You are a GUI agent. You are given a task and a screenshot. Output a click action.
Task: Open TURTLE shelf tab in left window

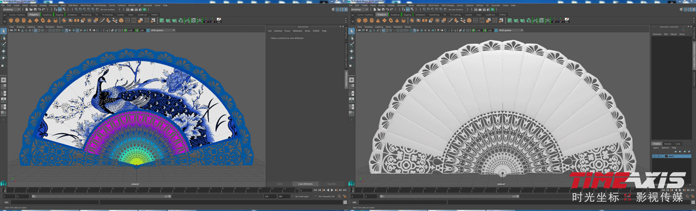pyautogui.click(x=154, y=14)
